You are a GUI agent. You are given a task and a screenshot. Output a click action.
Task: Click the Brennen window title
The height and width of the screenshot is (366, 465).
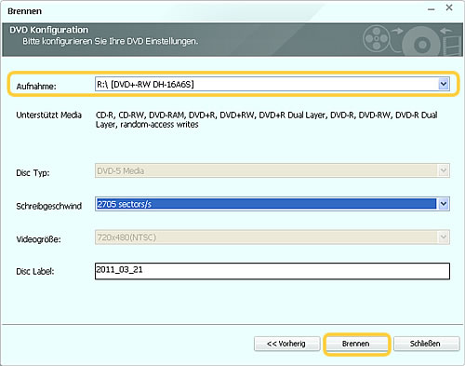24,11
